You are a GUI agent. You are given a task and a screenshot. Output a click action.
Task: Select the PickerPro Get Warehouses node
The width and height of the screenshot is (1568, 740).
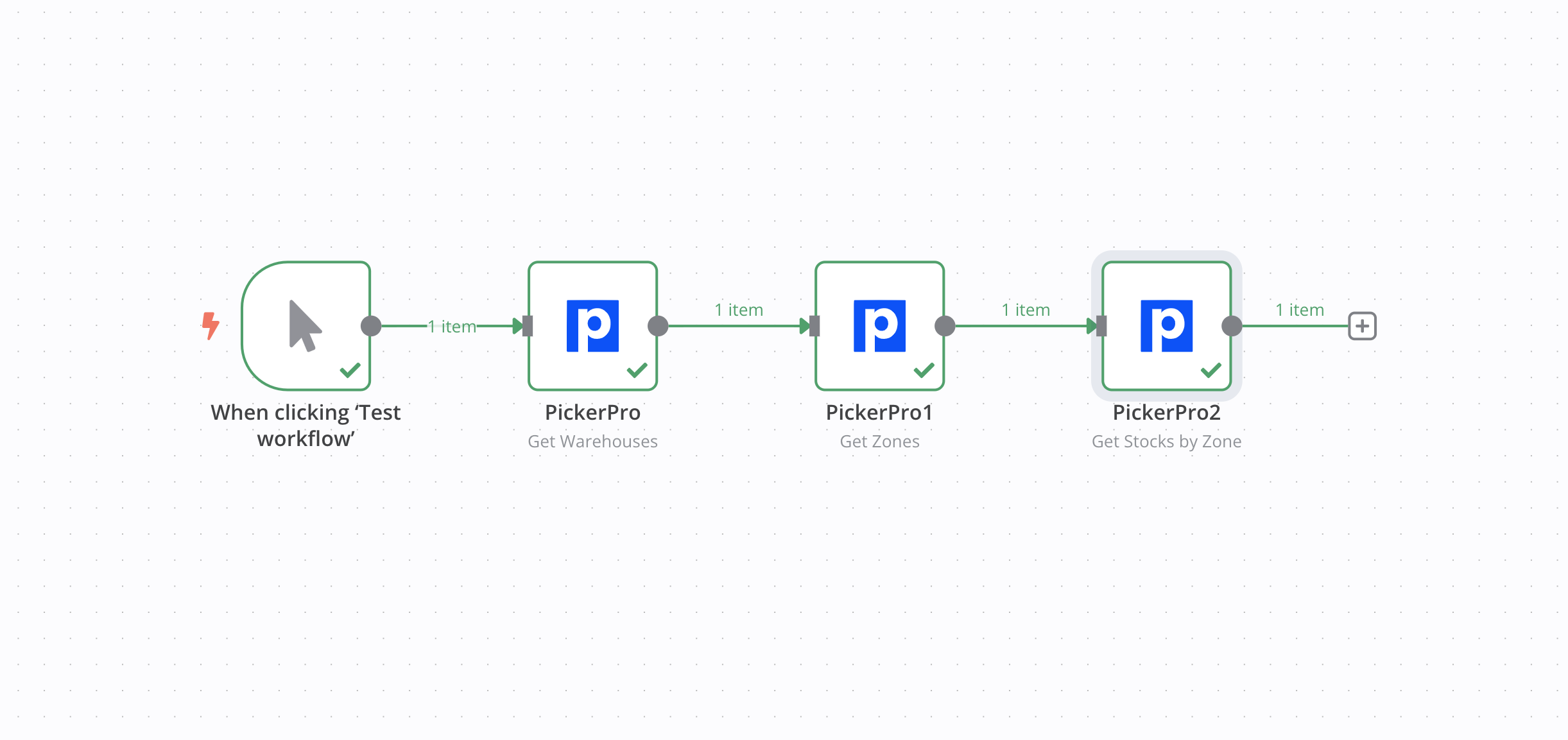coord(592,325)
